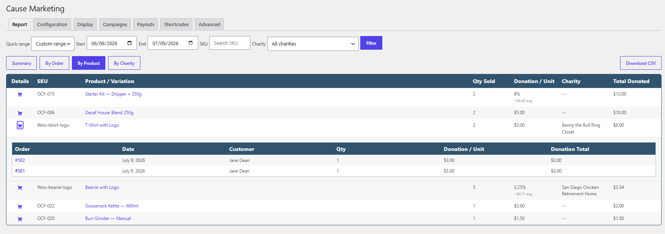Click quantity sold 5 for Beanie with Logo
Screen dimensions: 665x234
pyautogui.click(x=474, y=187)
